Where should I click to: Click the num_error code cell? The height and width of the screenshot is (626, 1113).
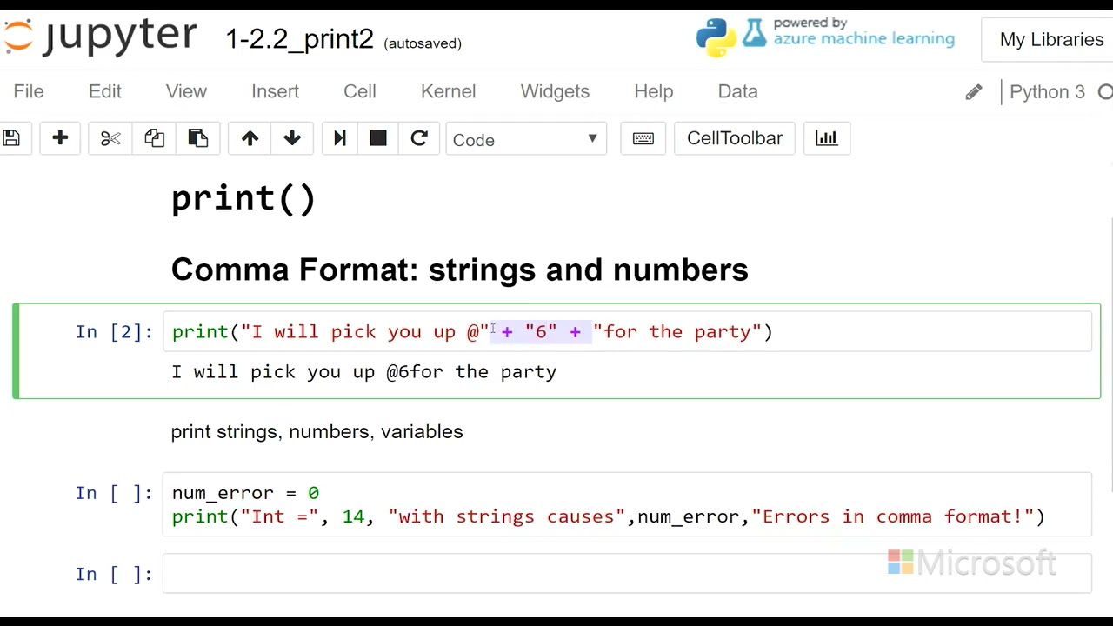(x=627, y=504)
